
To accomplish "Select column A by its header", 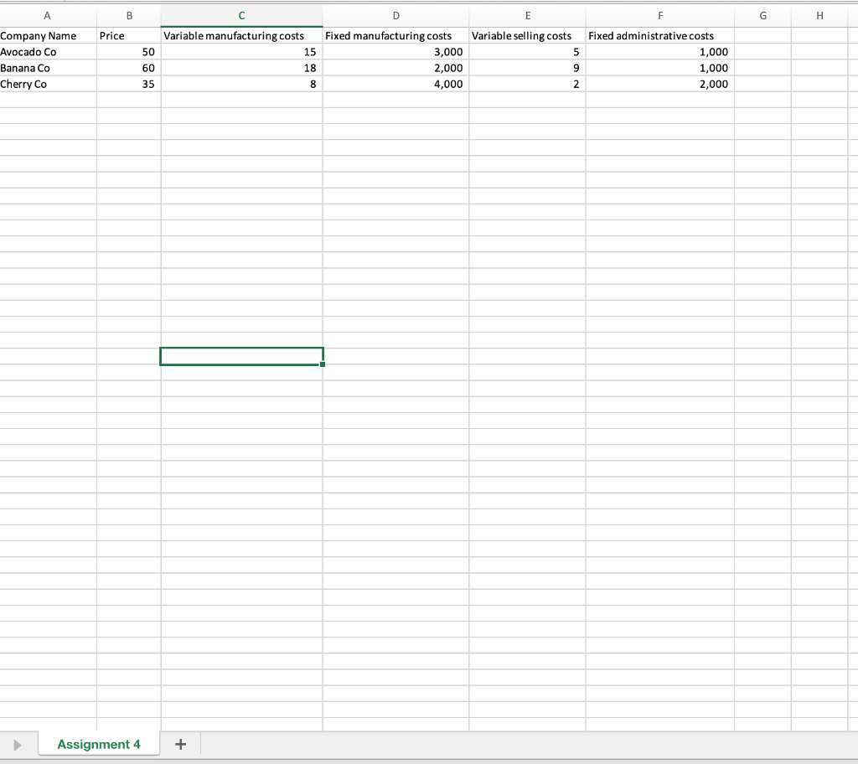I will 47,15.
